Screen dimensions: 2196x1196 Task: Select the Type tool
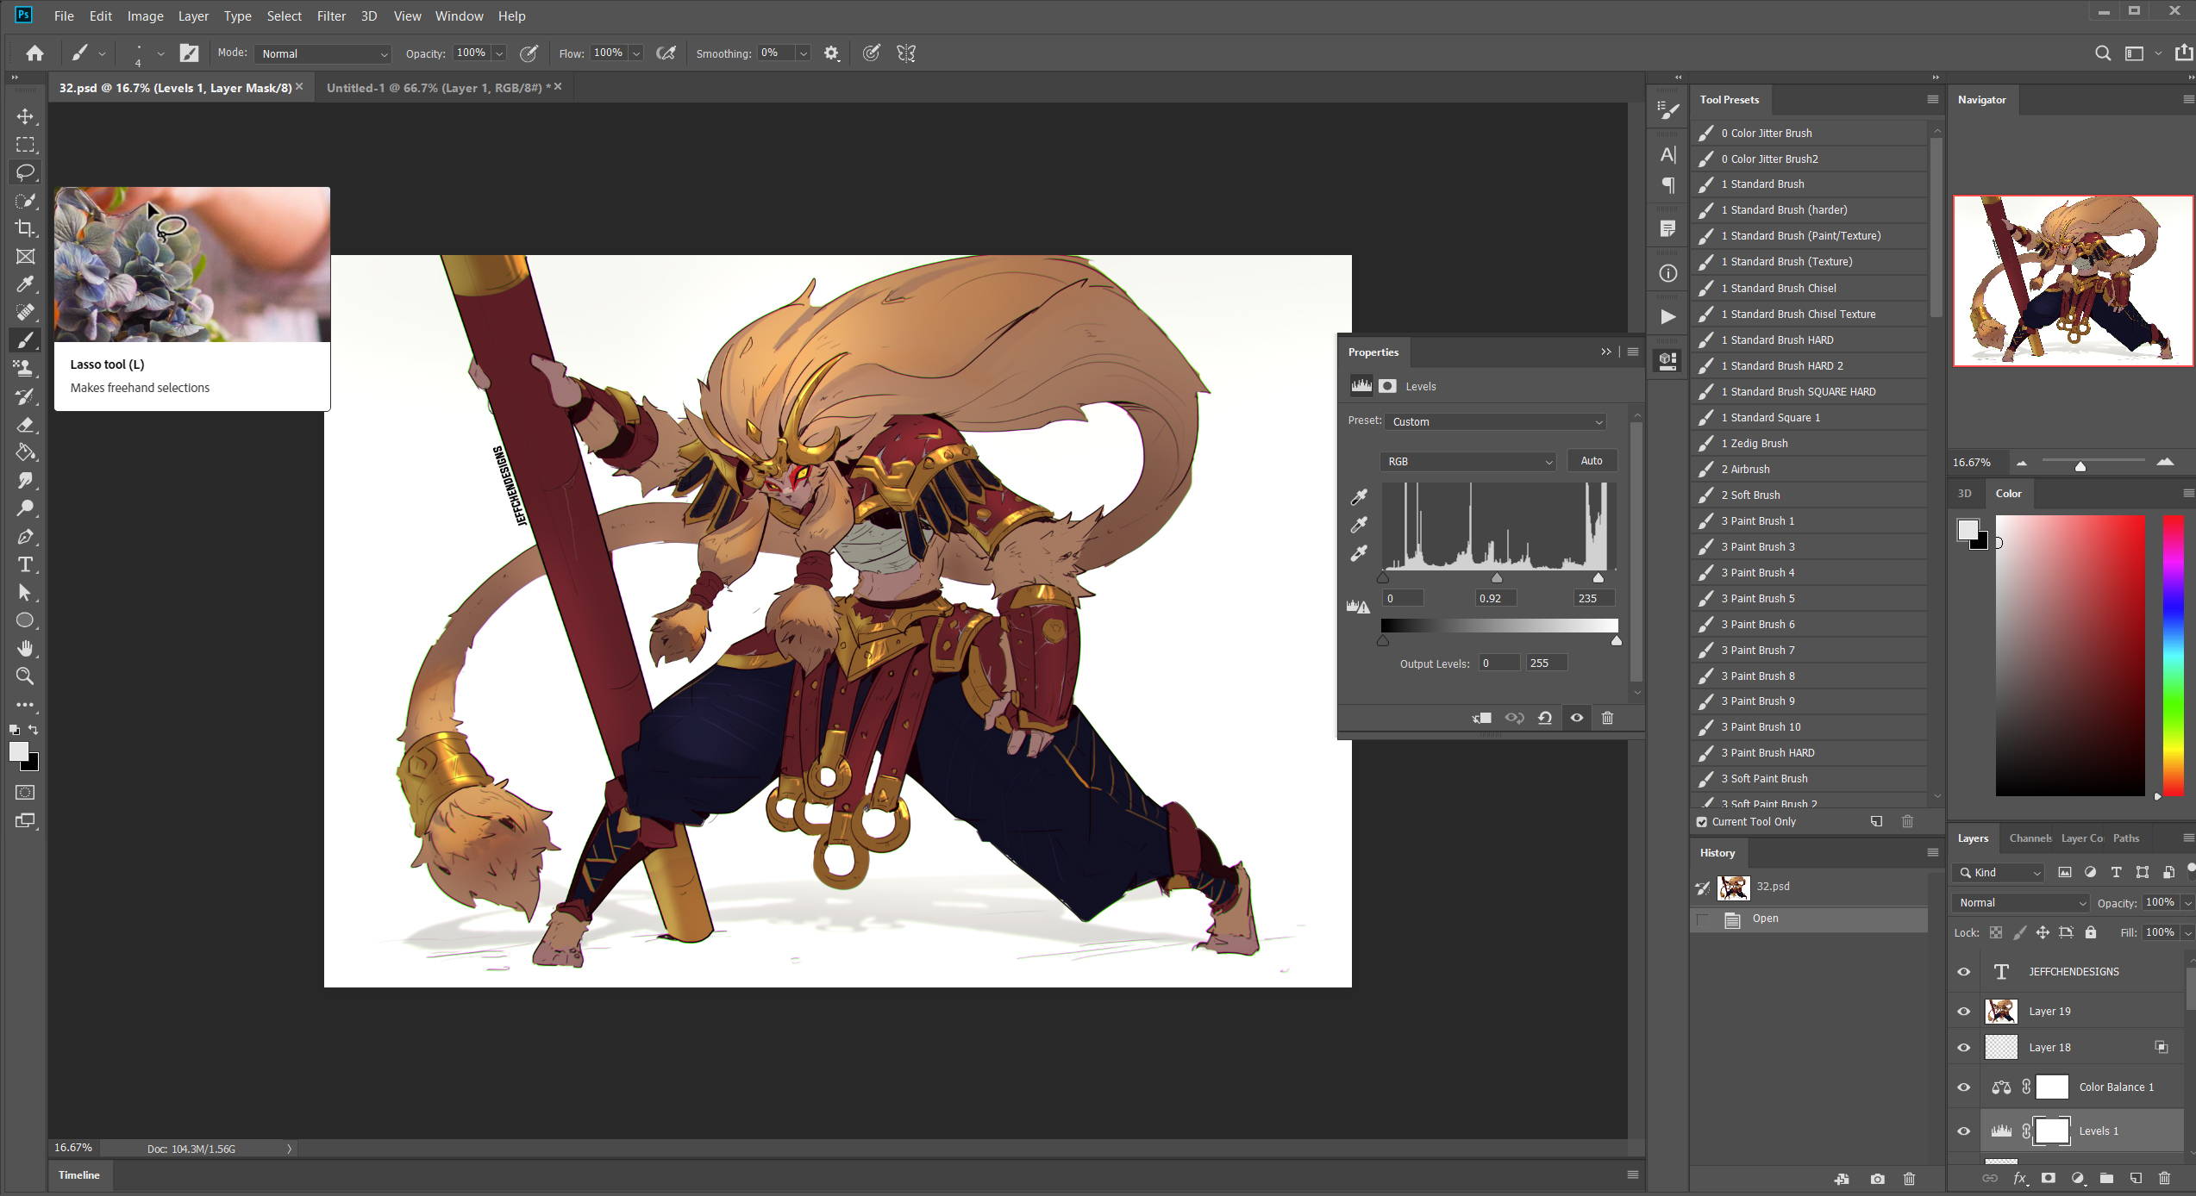pyautogui.click(x=25, y=564)
